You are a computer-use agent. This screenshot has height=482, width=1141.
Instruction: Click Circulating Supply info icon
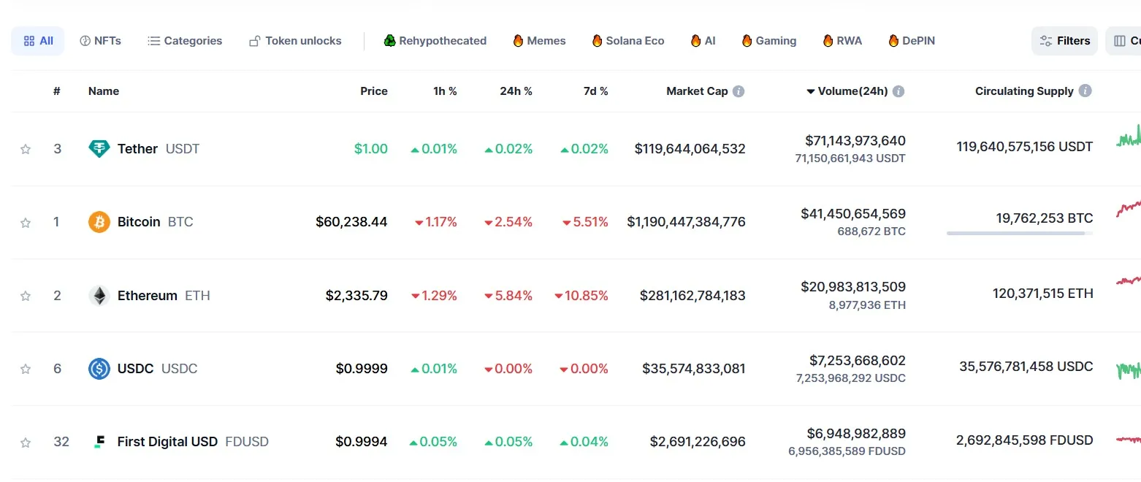click(1085, 91)
